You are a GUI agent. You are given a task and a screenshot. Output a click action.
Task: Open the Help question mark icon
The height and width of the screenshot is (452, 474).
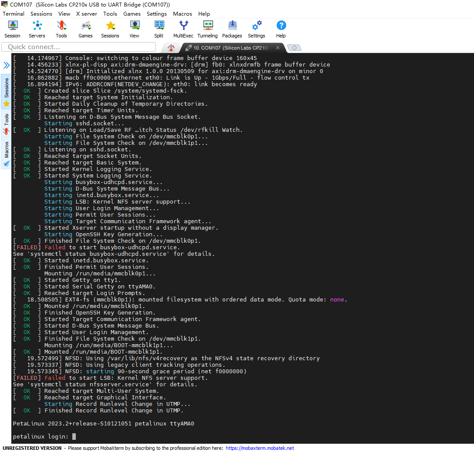(281, 29)
